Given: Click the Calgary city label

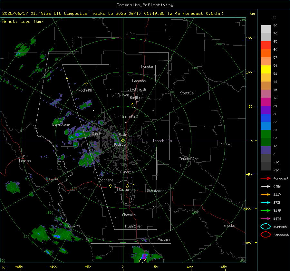Looking at the screenshot, I should click(x=126, y=189).
